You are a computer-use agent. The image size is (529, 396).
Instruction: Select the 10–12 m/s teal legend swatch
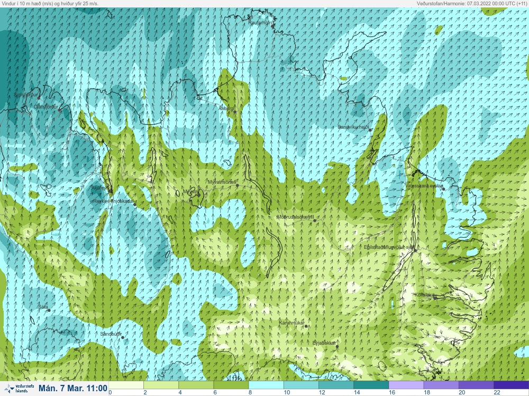[x=301, y=385]
